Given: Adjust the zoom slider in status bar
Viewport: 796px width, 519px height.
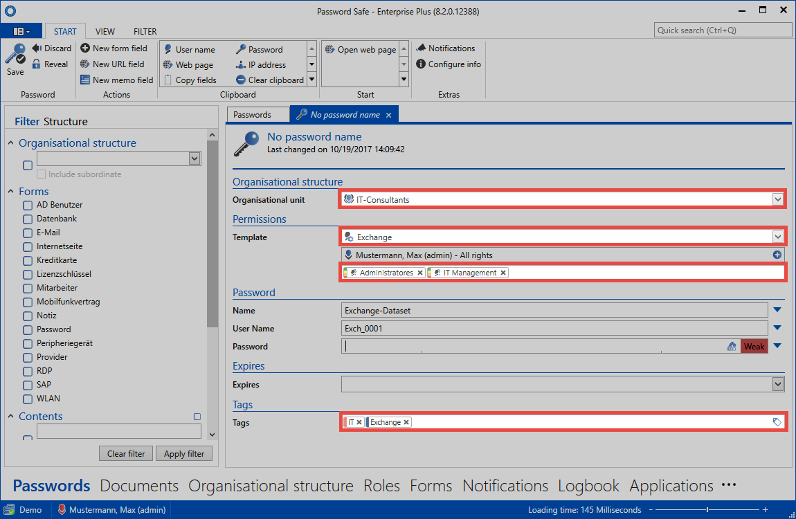Looking at the screenshot, I should 707,509.
